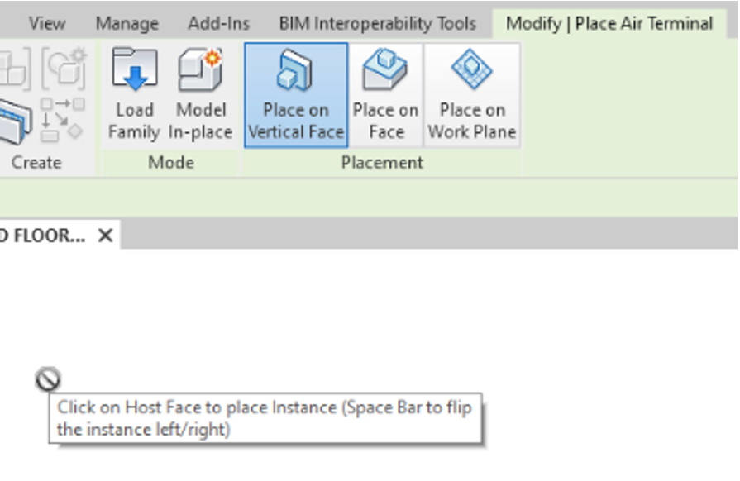Open the Add-Ins ribbon tab
This screenshot has height=481, width=740.
218,23
